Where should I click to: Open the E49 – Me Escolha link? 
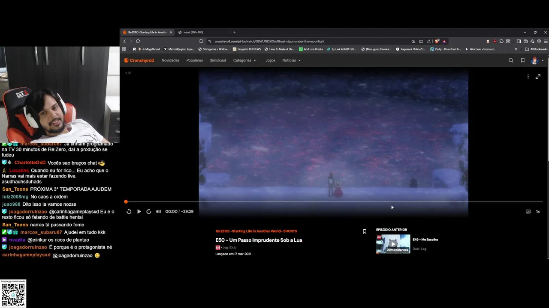[425, 240]
